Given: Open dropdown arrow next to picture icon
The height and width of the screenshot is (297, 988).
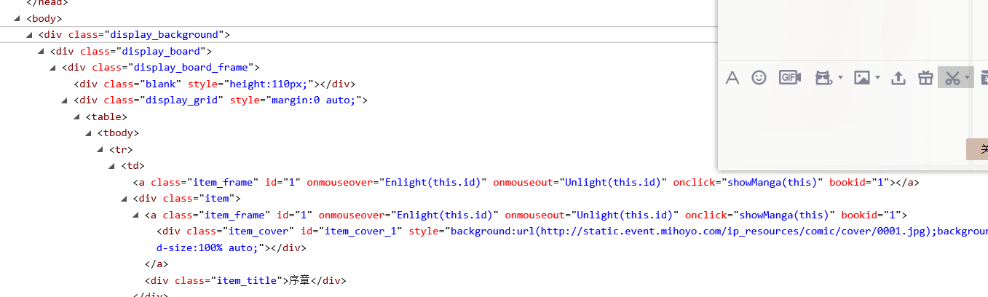Looking at the screenshot, I should (x=878, y=78).
